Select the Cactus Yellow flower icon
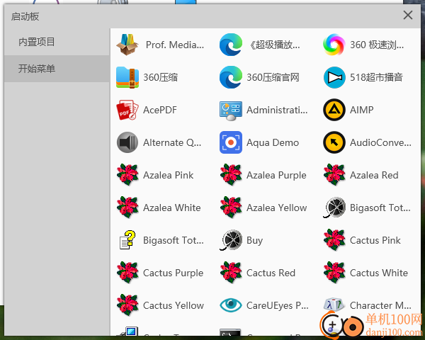 127,305
